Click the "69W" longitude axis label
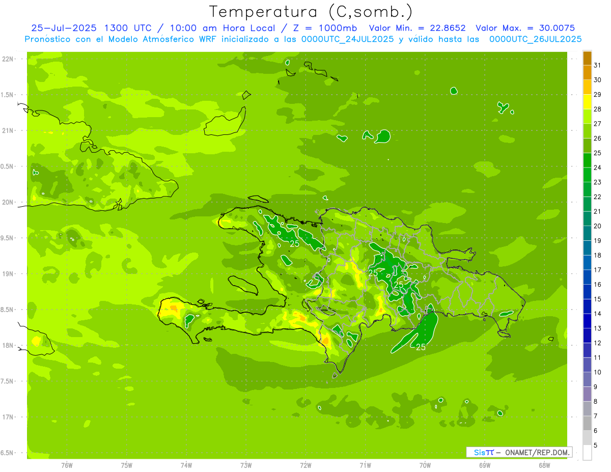Screen dimensions: 611x472 pyautogui.click(x=484, y=465)
